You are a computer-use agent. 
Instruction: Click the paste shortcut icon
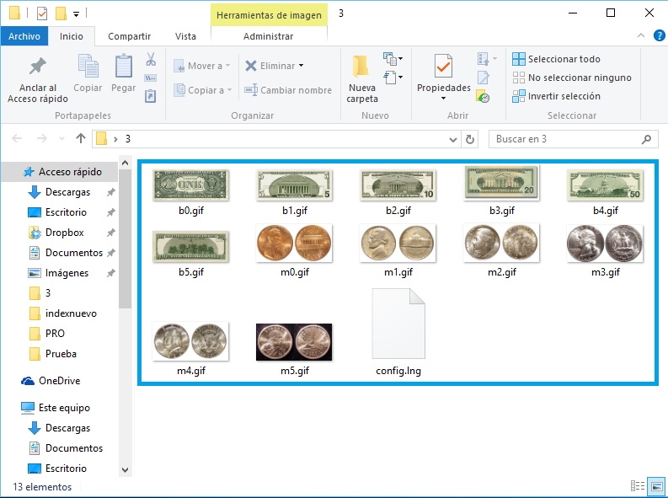point(151,96)
